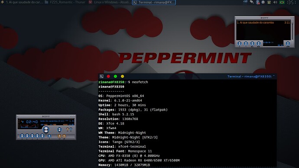This screenshot has height=168, width=299.
Task: Select track '1. Ai que saudade do caramba' in playlist
Action: pyautogui.click(x=263, y=22)
